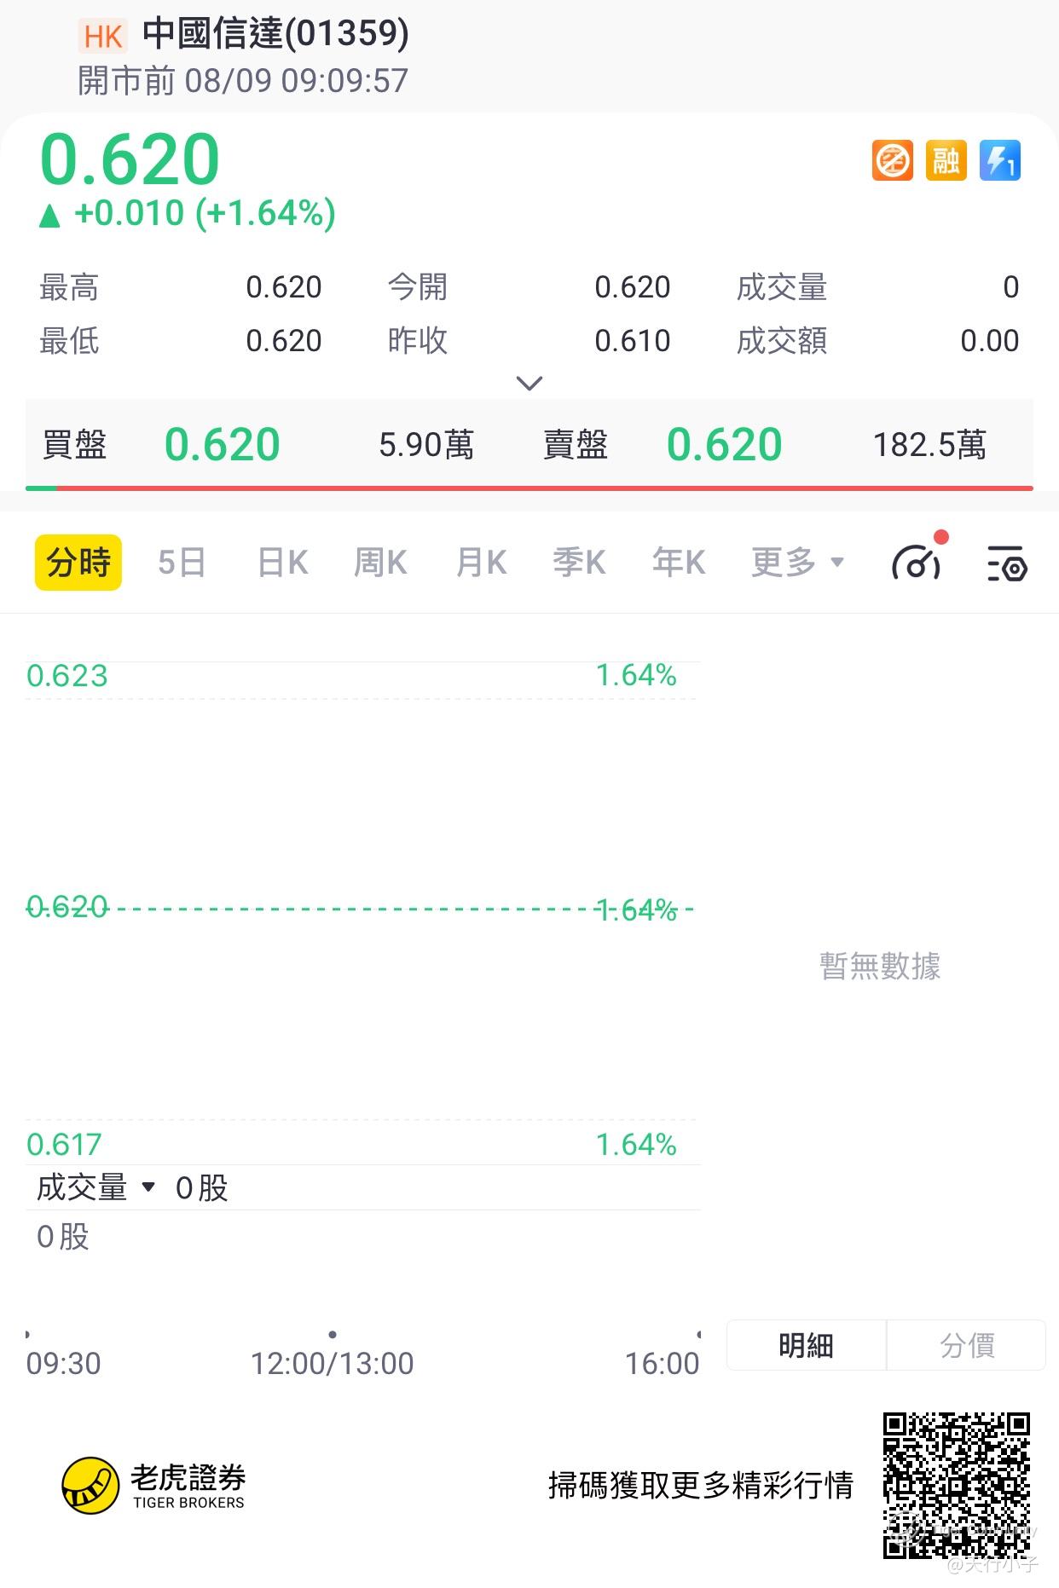
Task: Select the 分時 intraday chart tab
Action: (78, 563)
